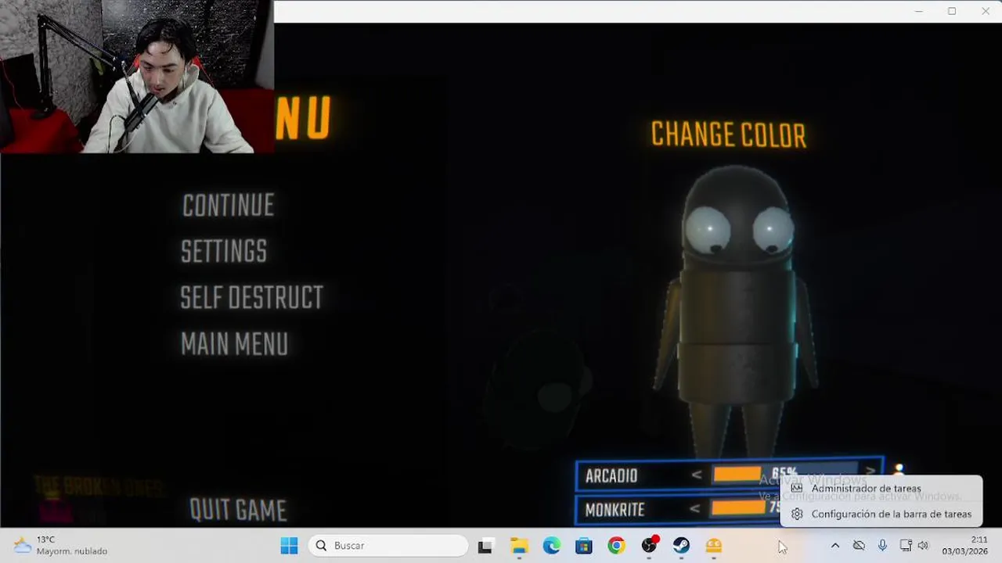Screen dimensions: 1002x563
Task: Open Task View from the taskbar
Action: [x=485, y=546]
